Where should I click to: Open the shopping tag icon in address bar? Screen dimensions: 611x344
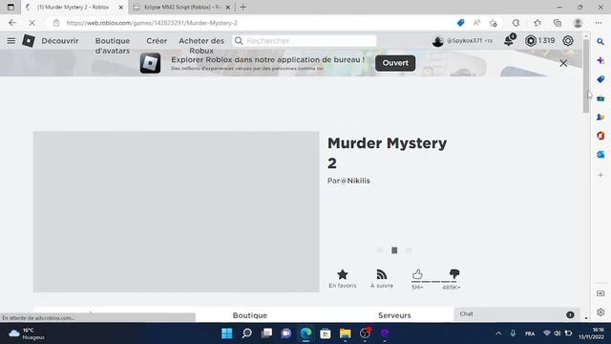[x=460, y=23]
